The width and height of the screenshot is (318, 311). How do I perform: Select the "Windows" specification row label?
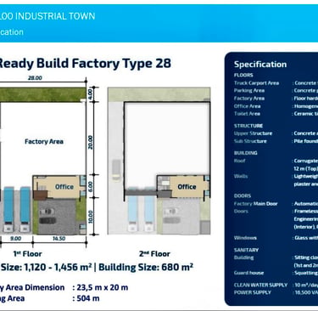click(x=245, y=238)
